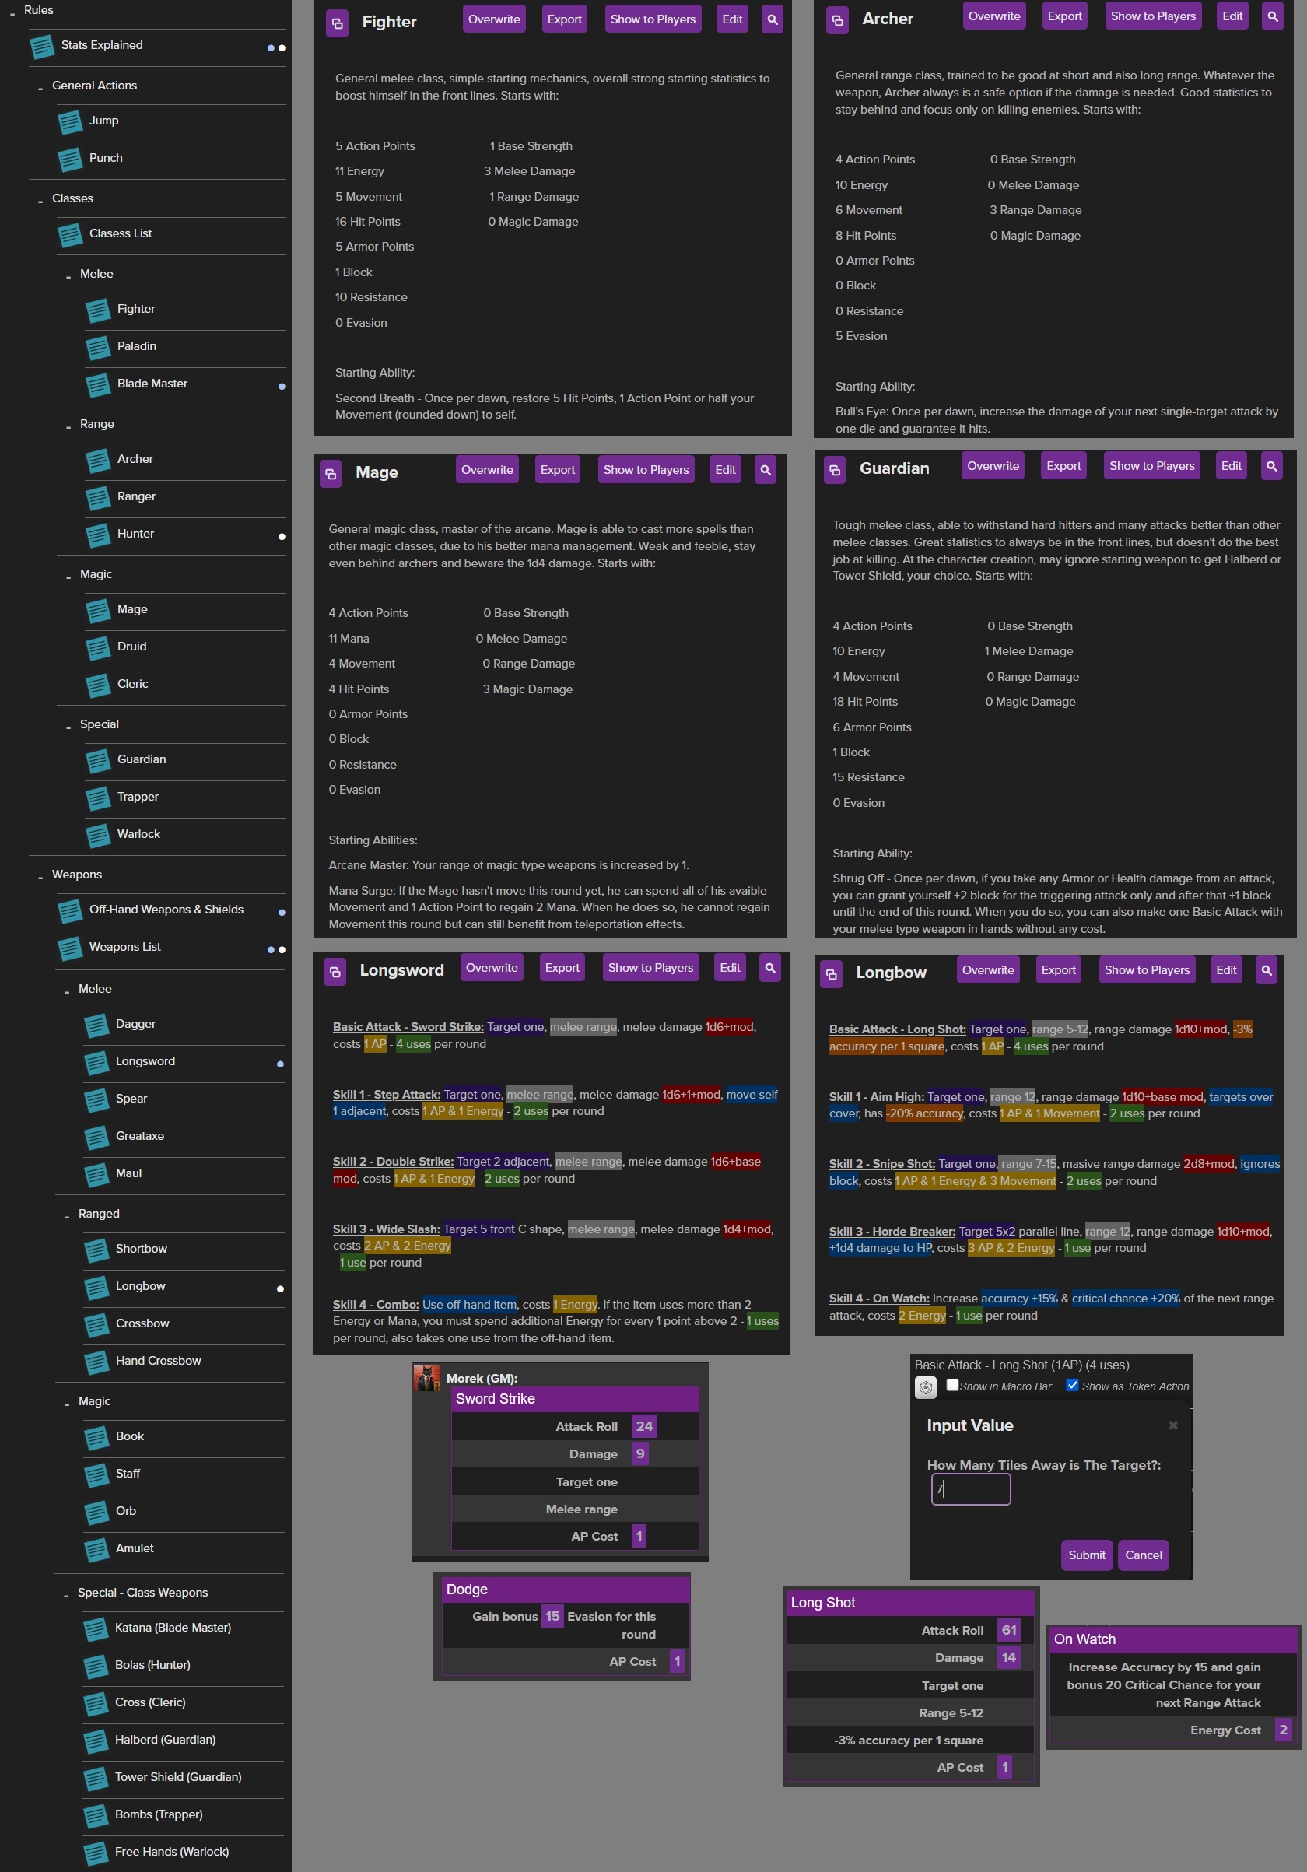This screenshot has height=1872, width=1307.
Task: Uncheck the Show as Token Action checkbox
Action: point(1072,1385)
